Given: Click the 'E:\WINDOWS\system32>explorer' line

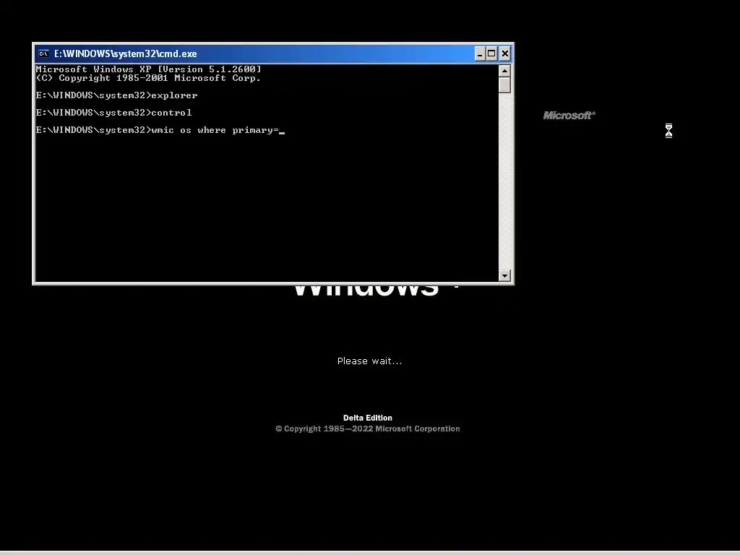Looking at the screenshot, I should click(x=116, y=95).
